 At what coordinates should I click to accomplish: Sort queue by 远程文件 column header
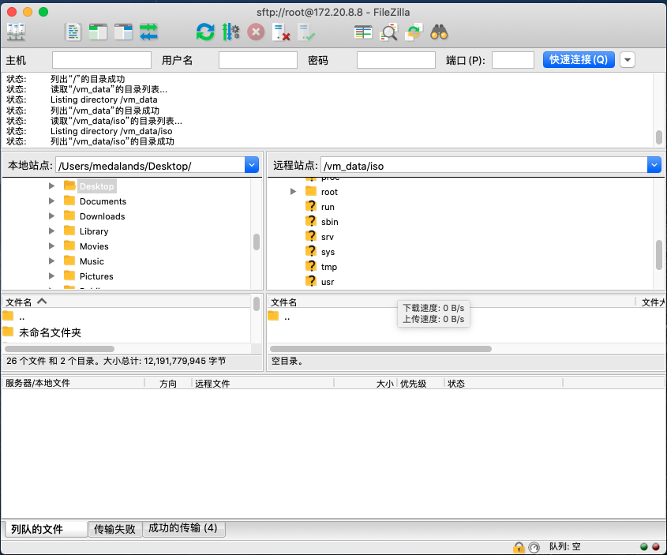pos(263,383)
